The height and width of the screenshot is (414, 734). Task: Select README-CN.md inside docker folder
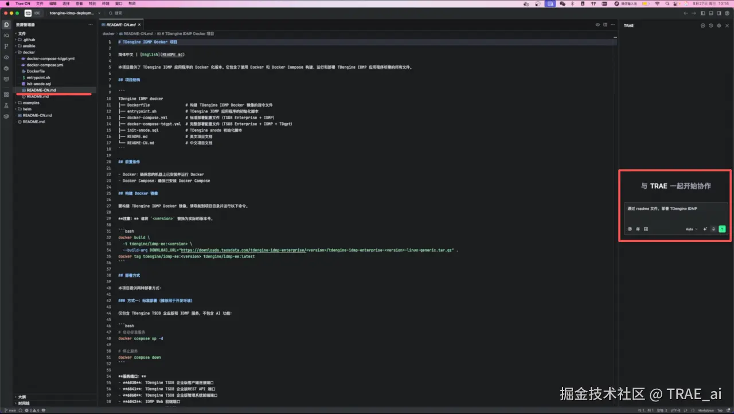(41, 90)
